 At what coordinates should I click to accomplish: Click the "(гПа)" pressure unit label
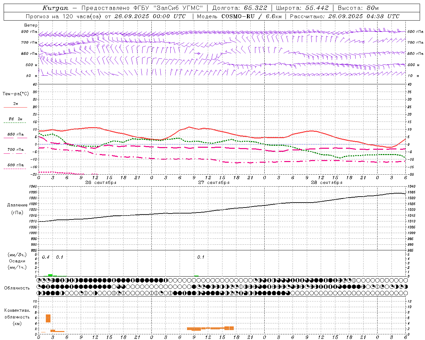coord(17,213)
